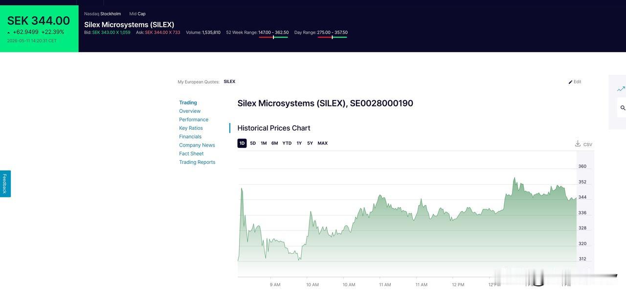
Task: Click the 9 AM time axis label
Action: pos(275,285)
